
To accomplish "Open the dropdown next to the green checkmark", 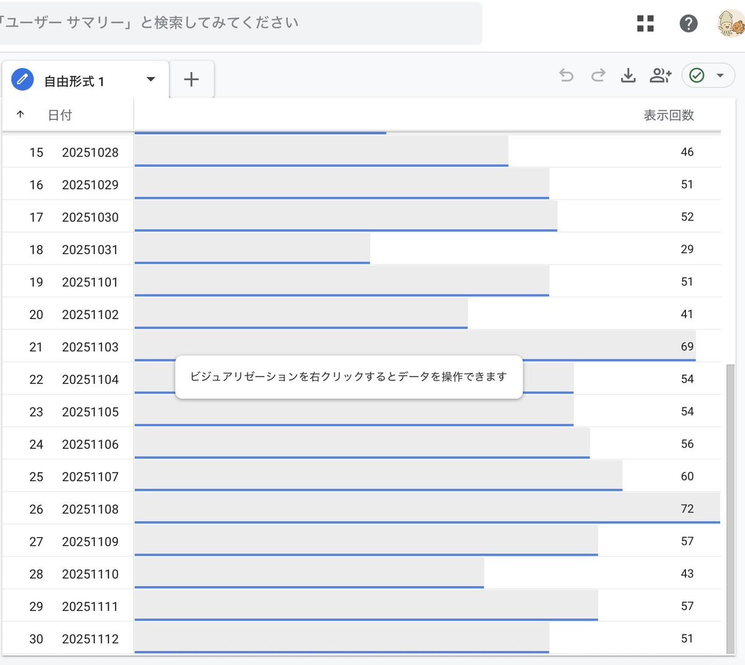I will pyautogui.click(x=720, y=76).
